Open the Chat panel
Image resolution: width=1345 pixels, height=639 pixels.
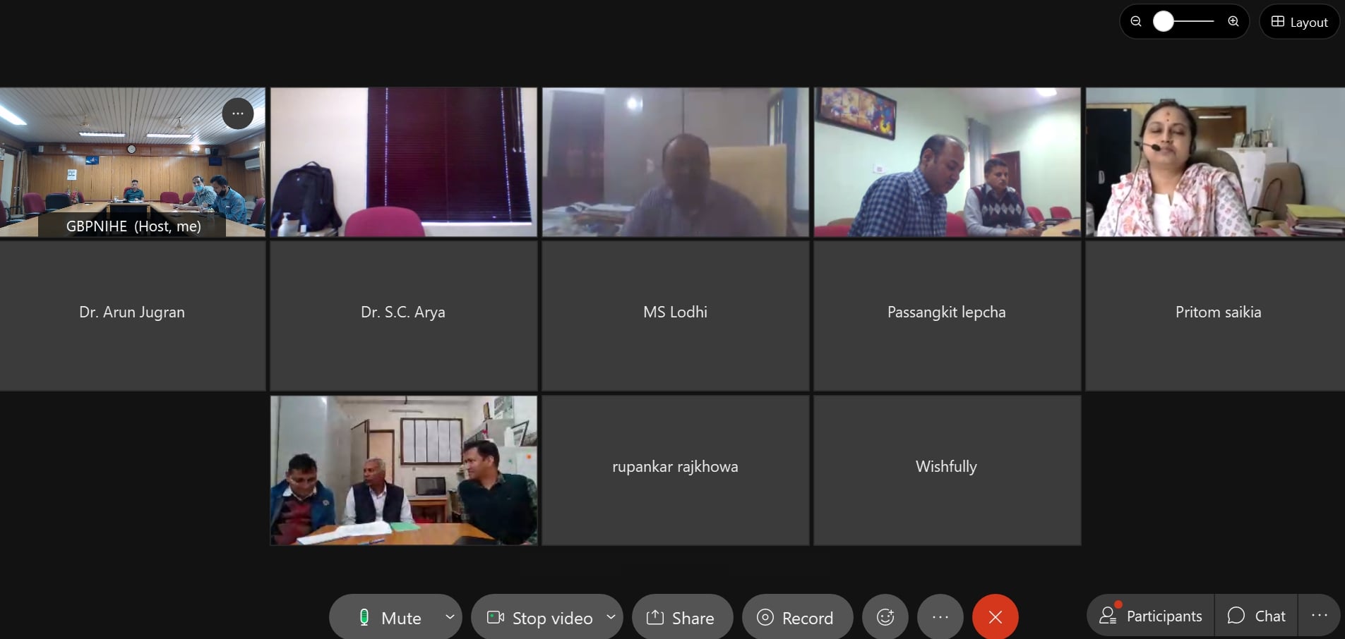pos(1257,616)
